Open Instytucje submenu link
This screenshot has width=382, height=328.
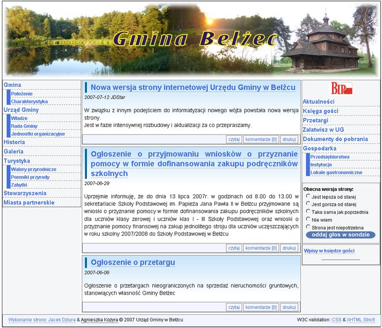(321, 165)
